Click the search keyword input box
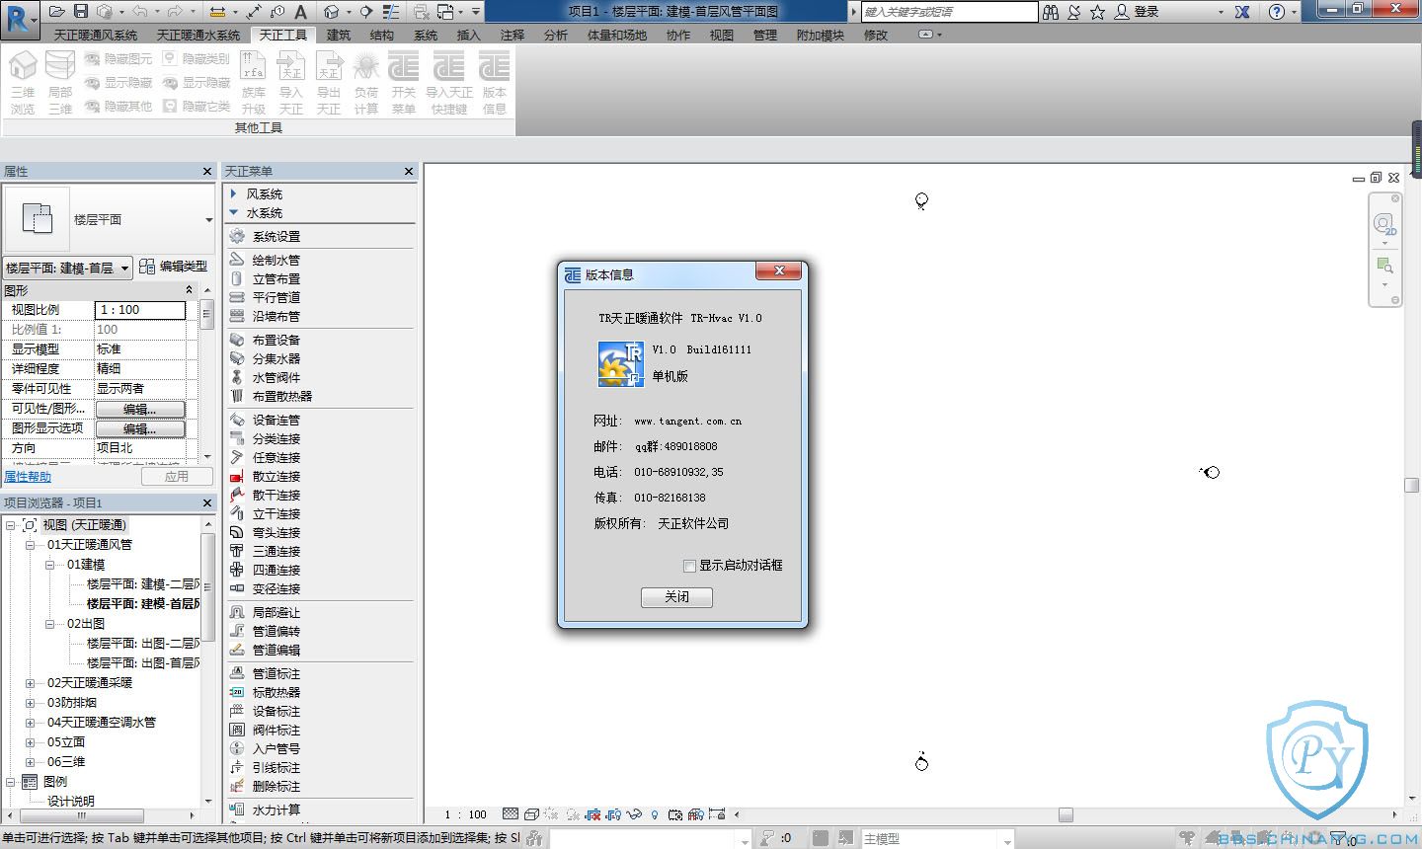The width and height of the screenshot is (1422, 849). point(949,12)
